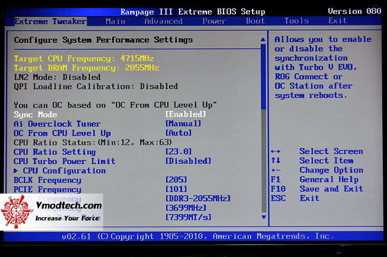This screenshot has height=257, width=387.
Task: Click QPI Loadline Calibration: Disabled text
Action: click(x=96, y=87)
